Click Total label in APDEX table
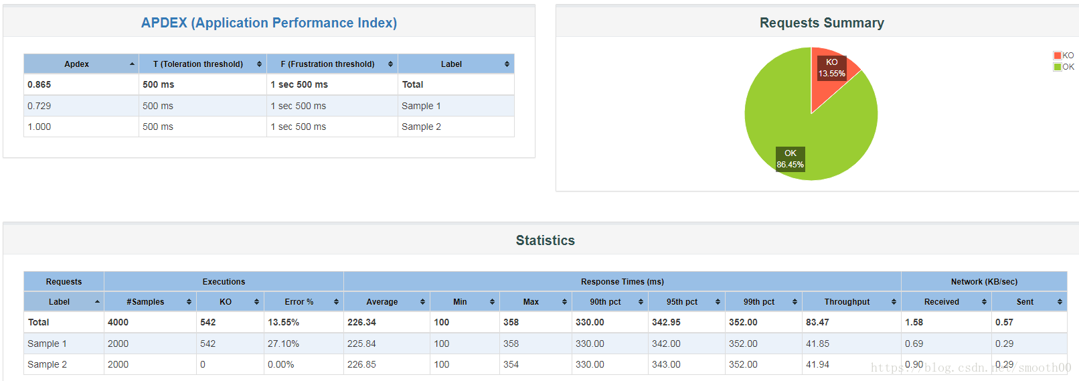1079x381 pixels. tap(412, 84)
